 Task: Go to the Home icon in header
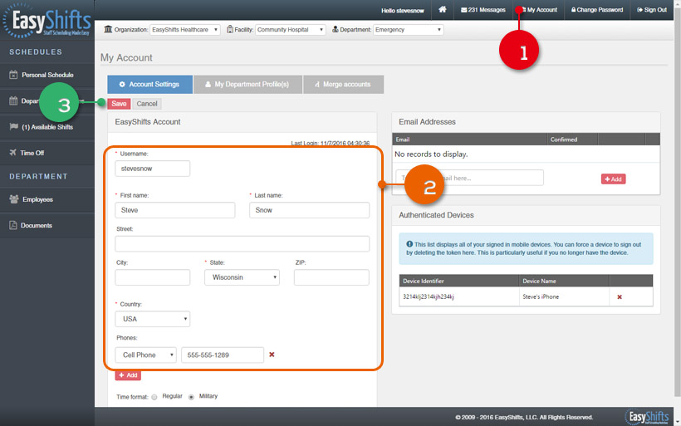pos(442,10)
